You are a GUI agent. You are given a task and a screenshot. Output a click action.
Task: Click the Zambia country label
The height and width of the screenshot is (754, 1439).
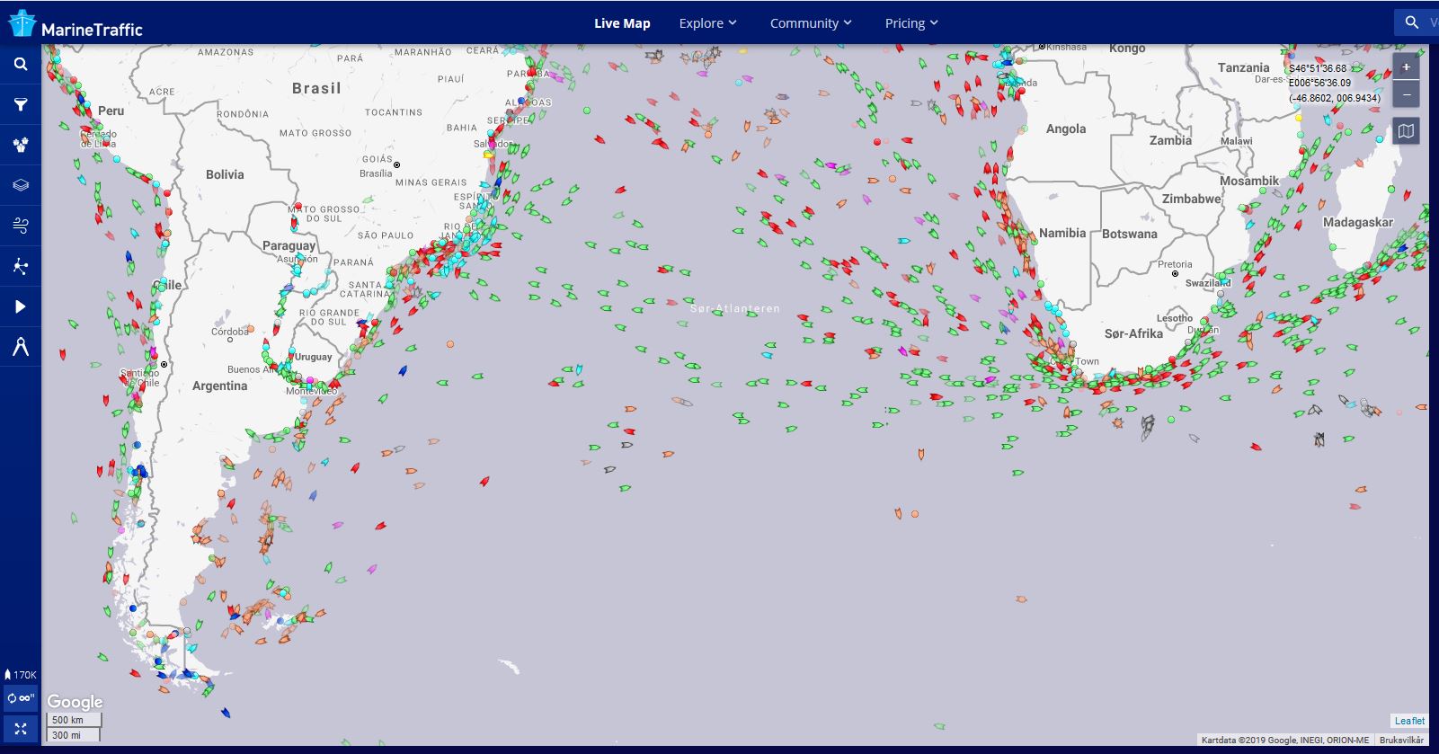[1170, 140]
